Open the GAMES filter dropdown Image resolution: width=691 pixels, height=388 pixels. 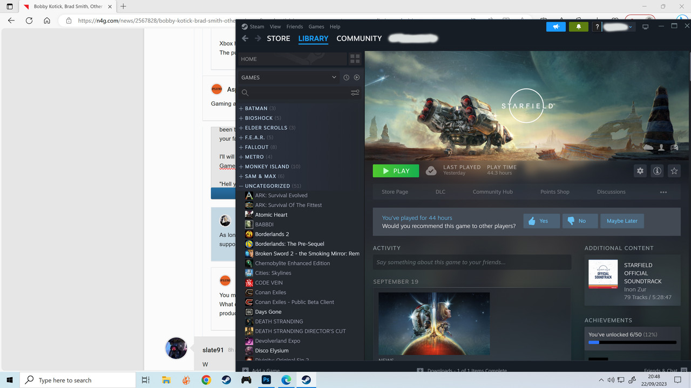point(289,78)
